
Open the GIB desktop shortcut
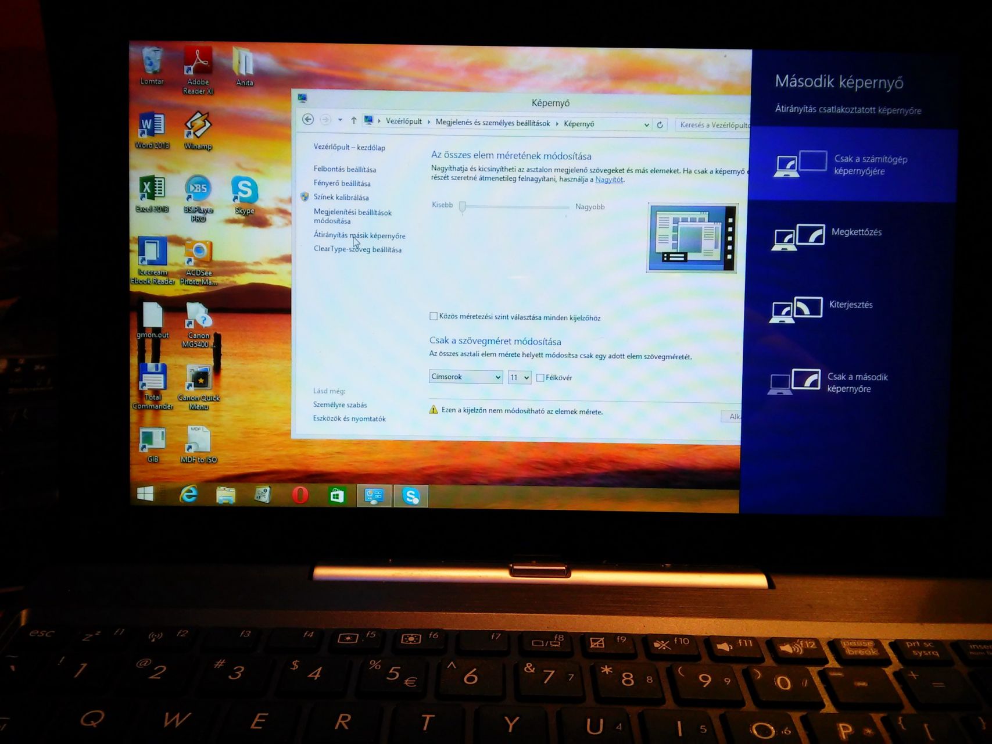[x=152, y=445]
